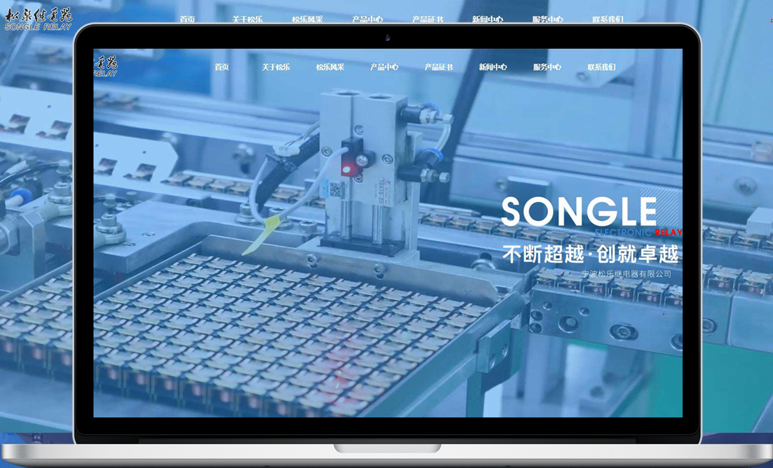
Task: Open 松乐风采 in the laptop screen menu
Action: click(x=330, y=67)
